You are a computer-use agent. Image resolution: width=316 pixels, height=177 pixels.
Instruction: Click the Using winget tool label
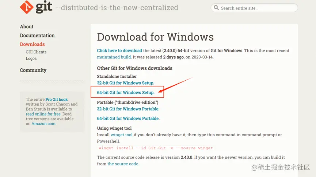click(114, 128)
